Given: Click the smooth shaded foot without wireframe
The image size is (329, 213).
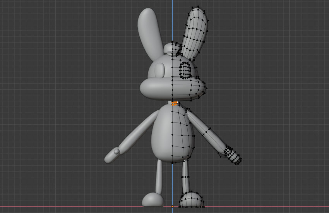Looking at the screenshot, I should (153, 199).
